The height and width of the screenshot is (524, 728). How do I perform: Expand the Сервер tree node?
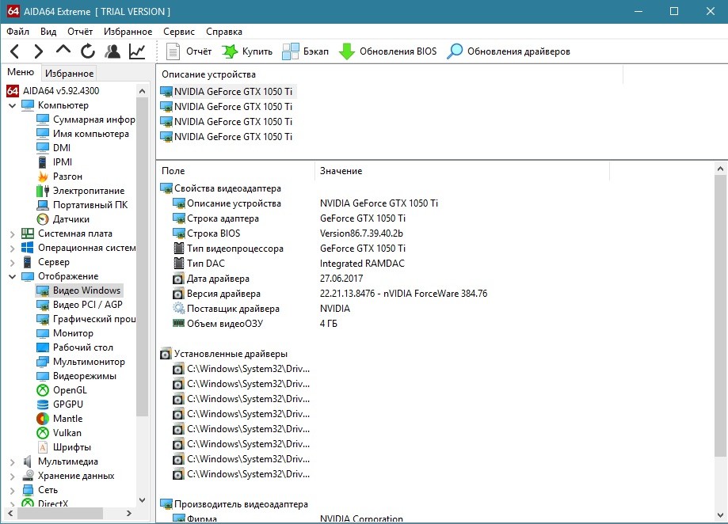point(13,263)
